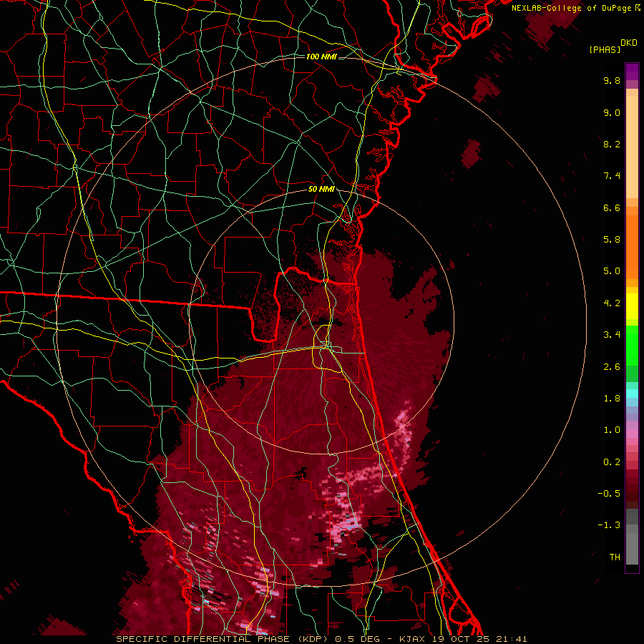
Task: Click the -0.5 value on the color scale
Action: 609,494
